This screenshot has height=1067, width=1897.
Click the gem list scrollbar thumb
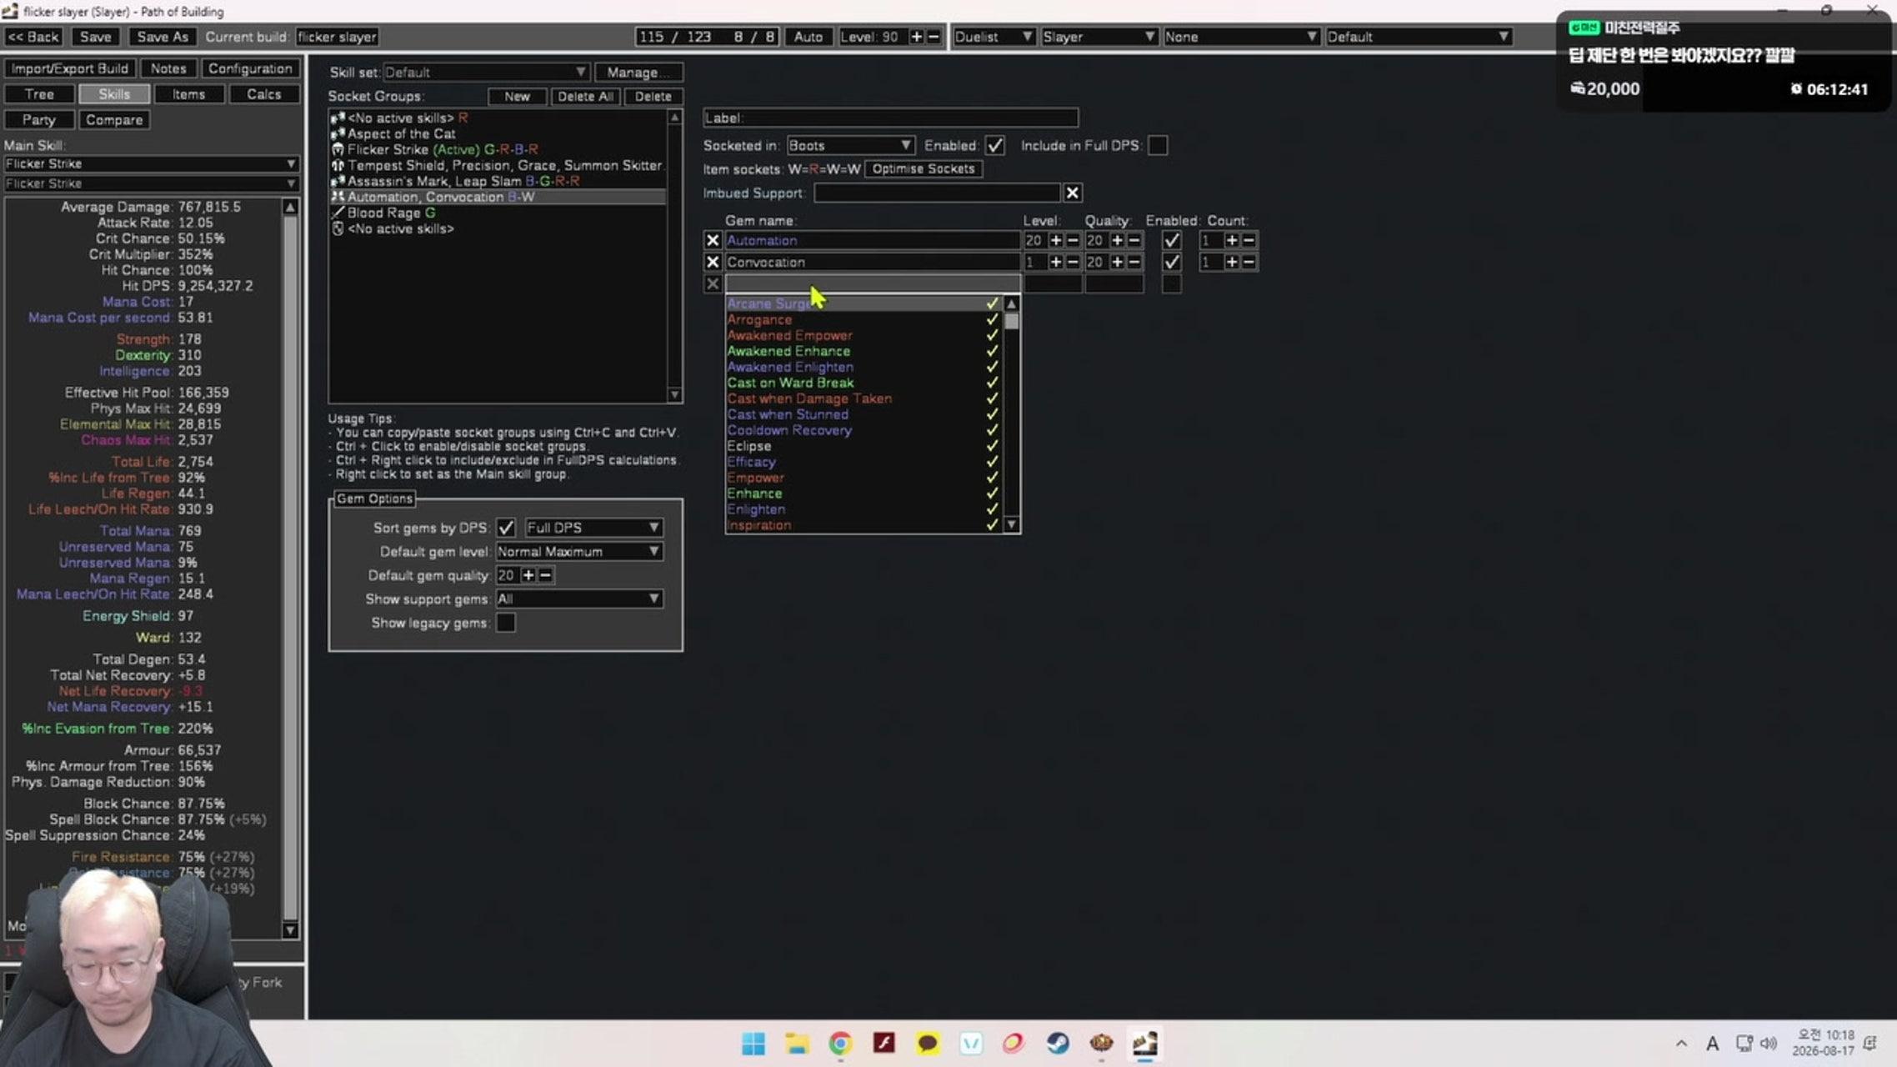point(1012,321)
